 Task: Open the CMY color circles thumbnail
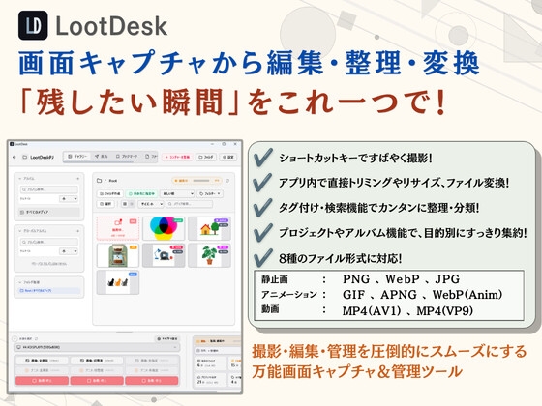[164, 228]
